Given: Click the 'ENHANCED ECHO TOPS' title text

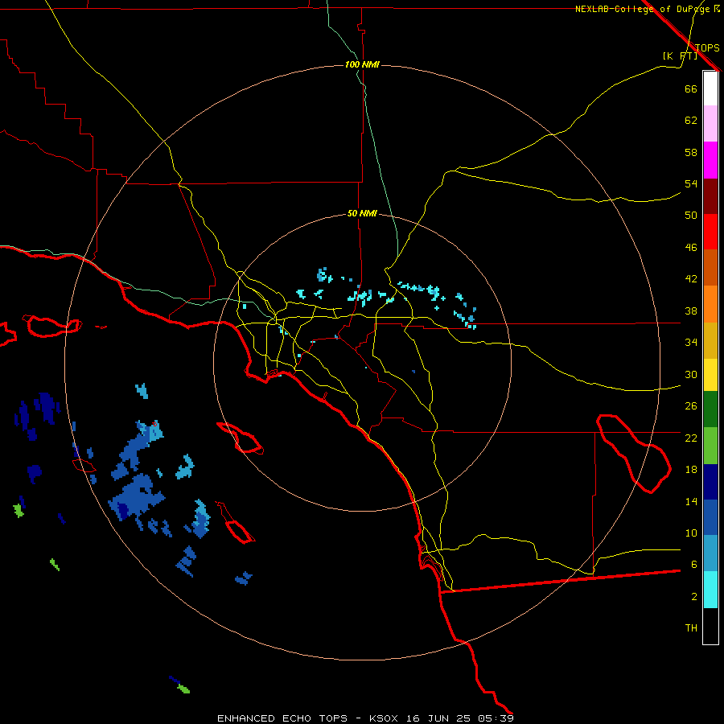Looking at the screenshot, I should click(x=282, y=718).
